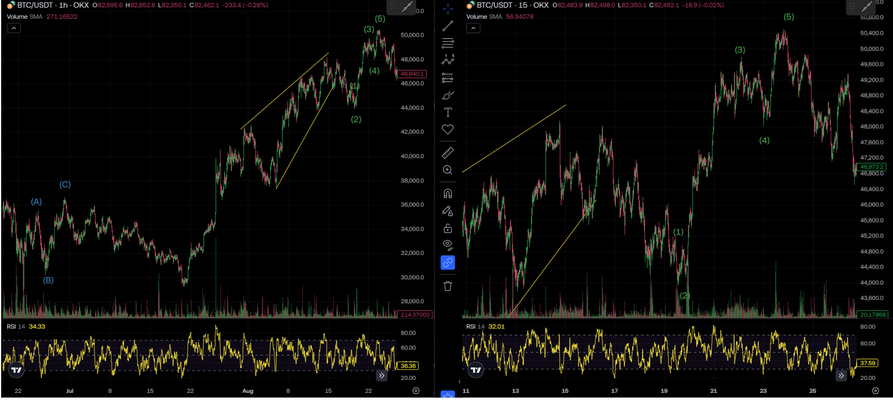Collapse the left chart indicator legend
This screenshot has height=400, width=893.
[x=14, y=28]
